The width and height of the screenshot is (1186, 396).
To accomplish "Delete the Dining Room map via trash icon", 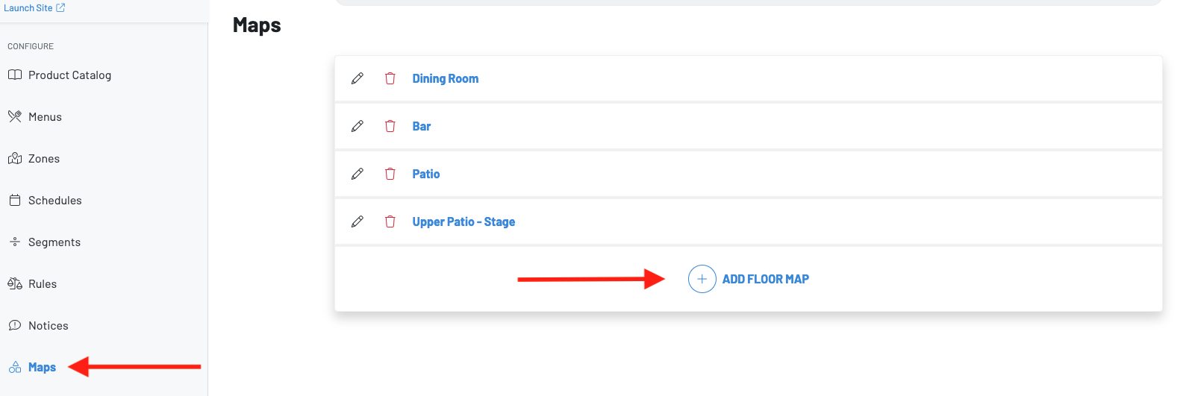I will [390, 78].
